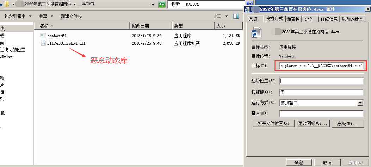Switch to the 常规 tab
The width and height of the screenshot is (371, 167).
tap(254, 19)
